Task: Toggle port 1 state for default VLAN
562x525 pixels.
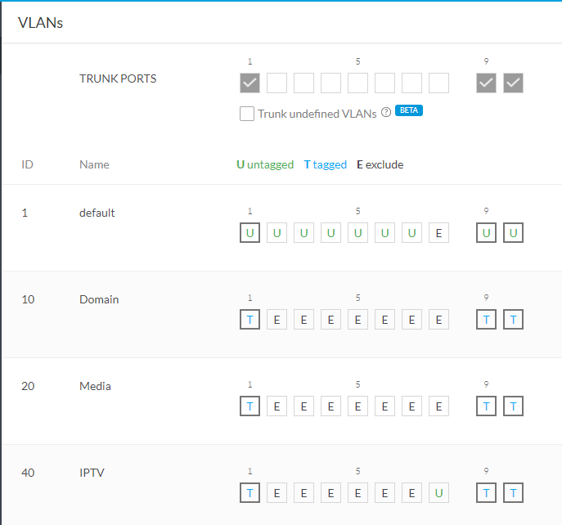Action: [x=250, y=233]
